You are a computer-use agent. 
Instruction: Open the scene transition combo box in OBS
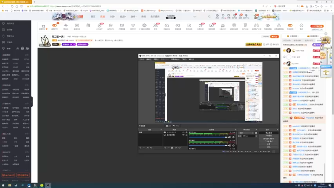point(246,133)
